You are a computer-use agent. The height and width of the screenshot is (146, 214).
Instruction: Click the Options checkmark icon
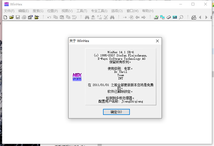pos(194,17)
